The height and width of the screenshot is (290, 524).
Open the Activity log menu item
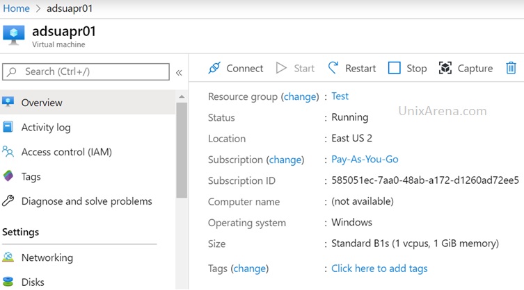pyautogui.click(x=88, y=127)
